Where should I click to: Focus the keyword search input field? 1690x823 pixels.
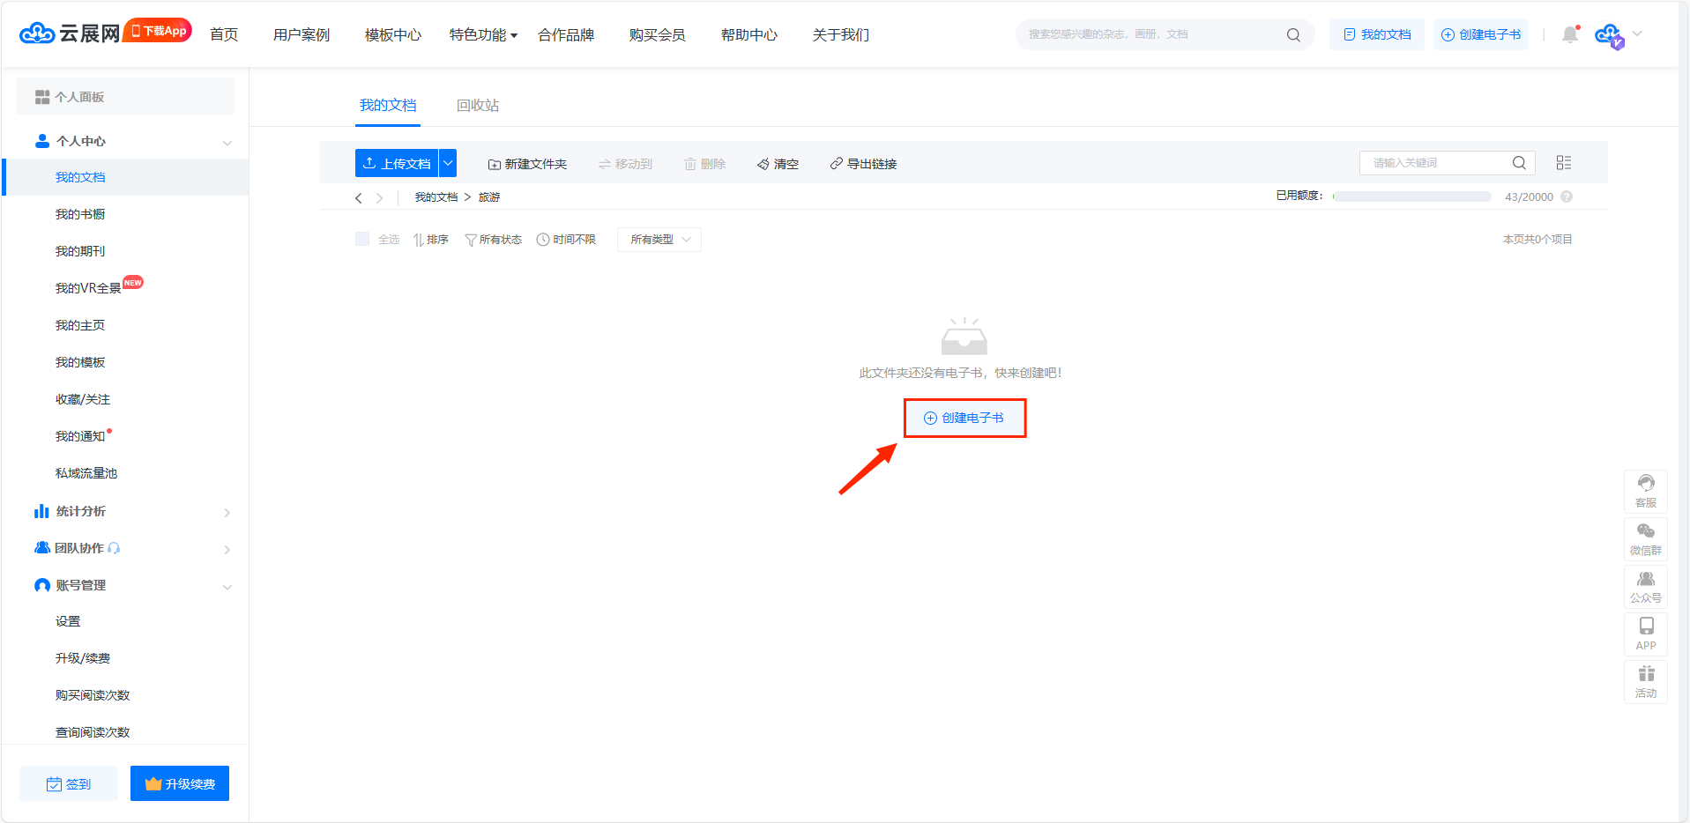pos(1435,163)
